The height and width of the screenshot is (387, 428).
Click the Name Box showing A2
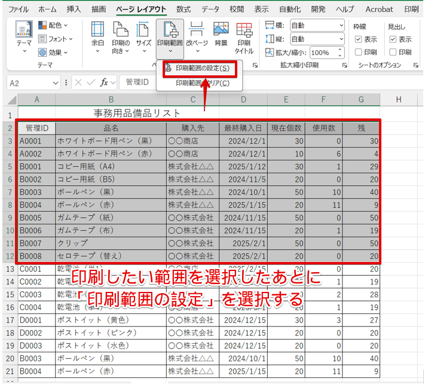(30, 83)
